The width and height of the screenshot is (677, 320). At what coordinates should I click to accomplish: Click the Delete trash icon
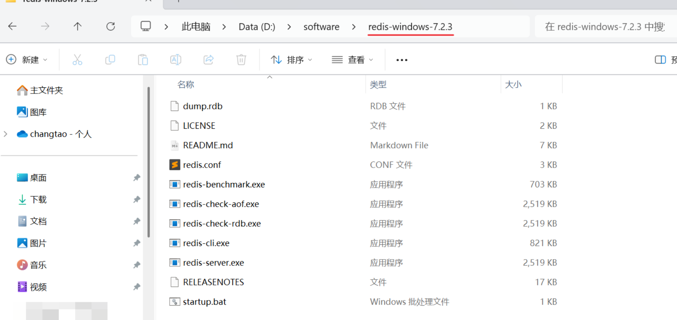(241, 60)
